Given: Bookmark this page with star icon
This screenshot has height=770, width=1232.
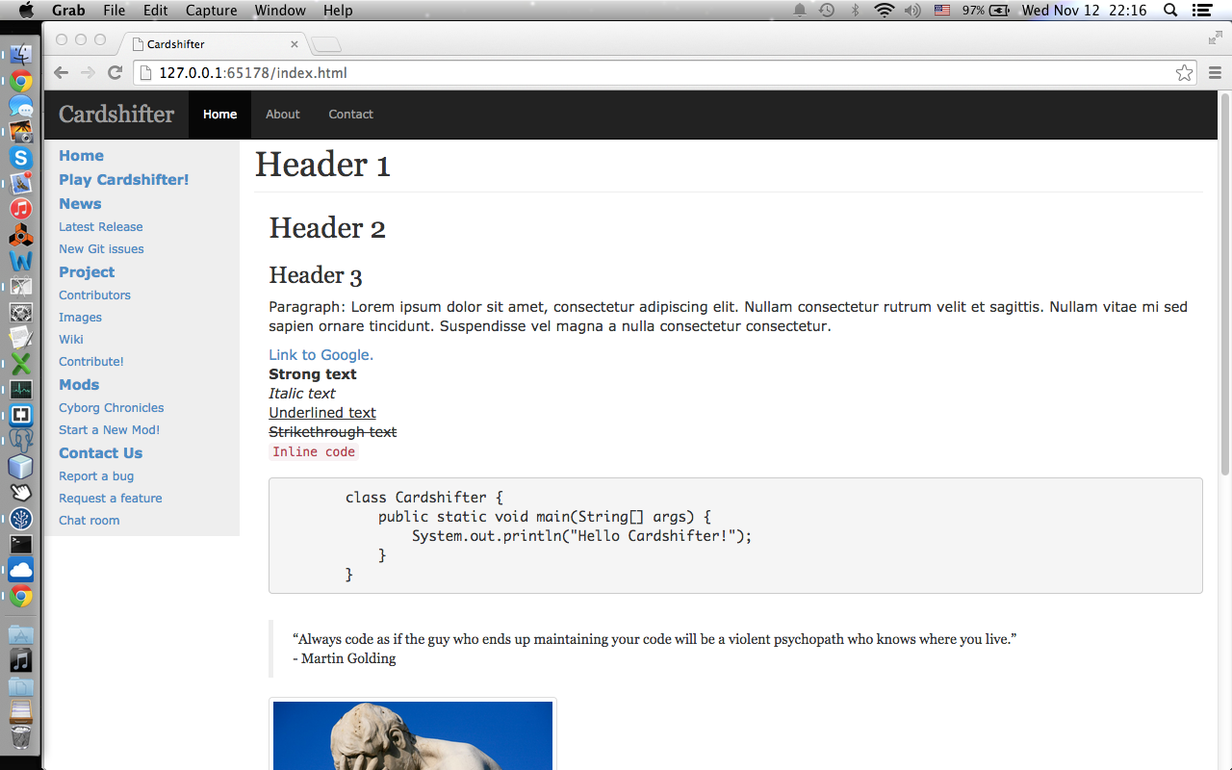Looking at the screenshot, I should coord(1184,73).
